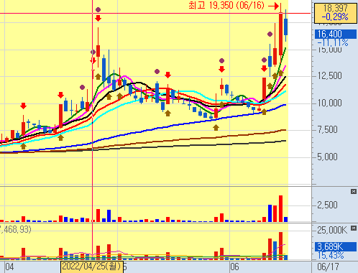358x273 pixels.
Task: Click the tallest red bar in the volume panel
Action: coord(280,208)
